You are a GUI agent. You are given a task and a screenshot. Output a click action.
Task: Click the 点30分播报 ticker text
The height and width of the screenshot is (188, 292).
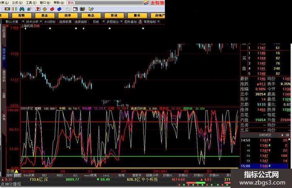click(x=11, y=184)
